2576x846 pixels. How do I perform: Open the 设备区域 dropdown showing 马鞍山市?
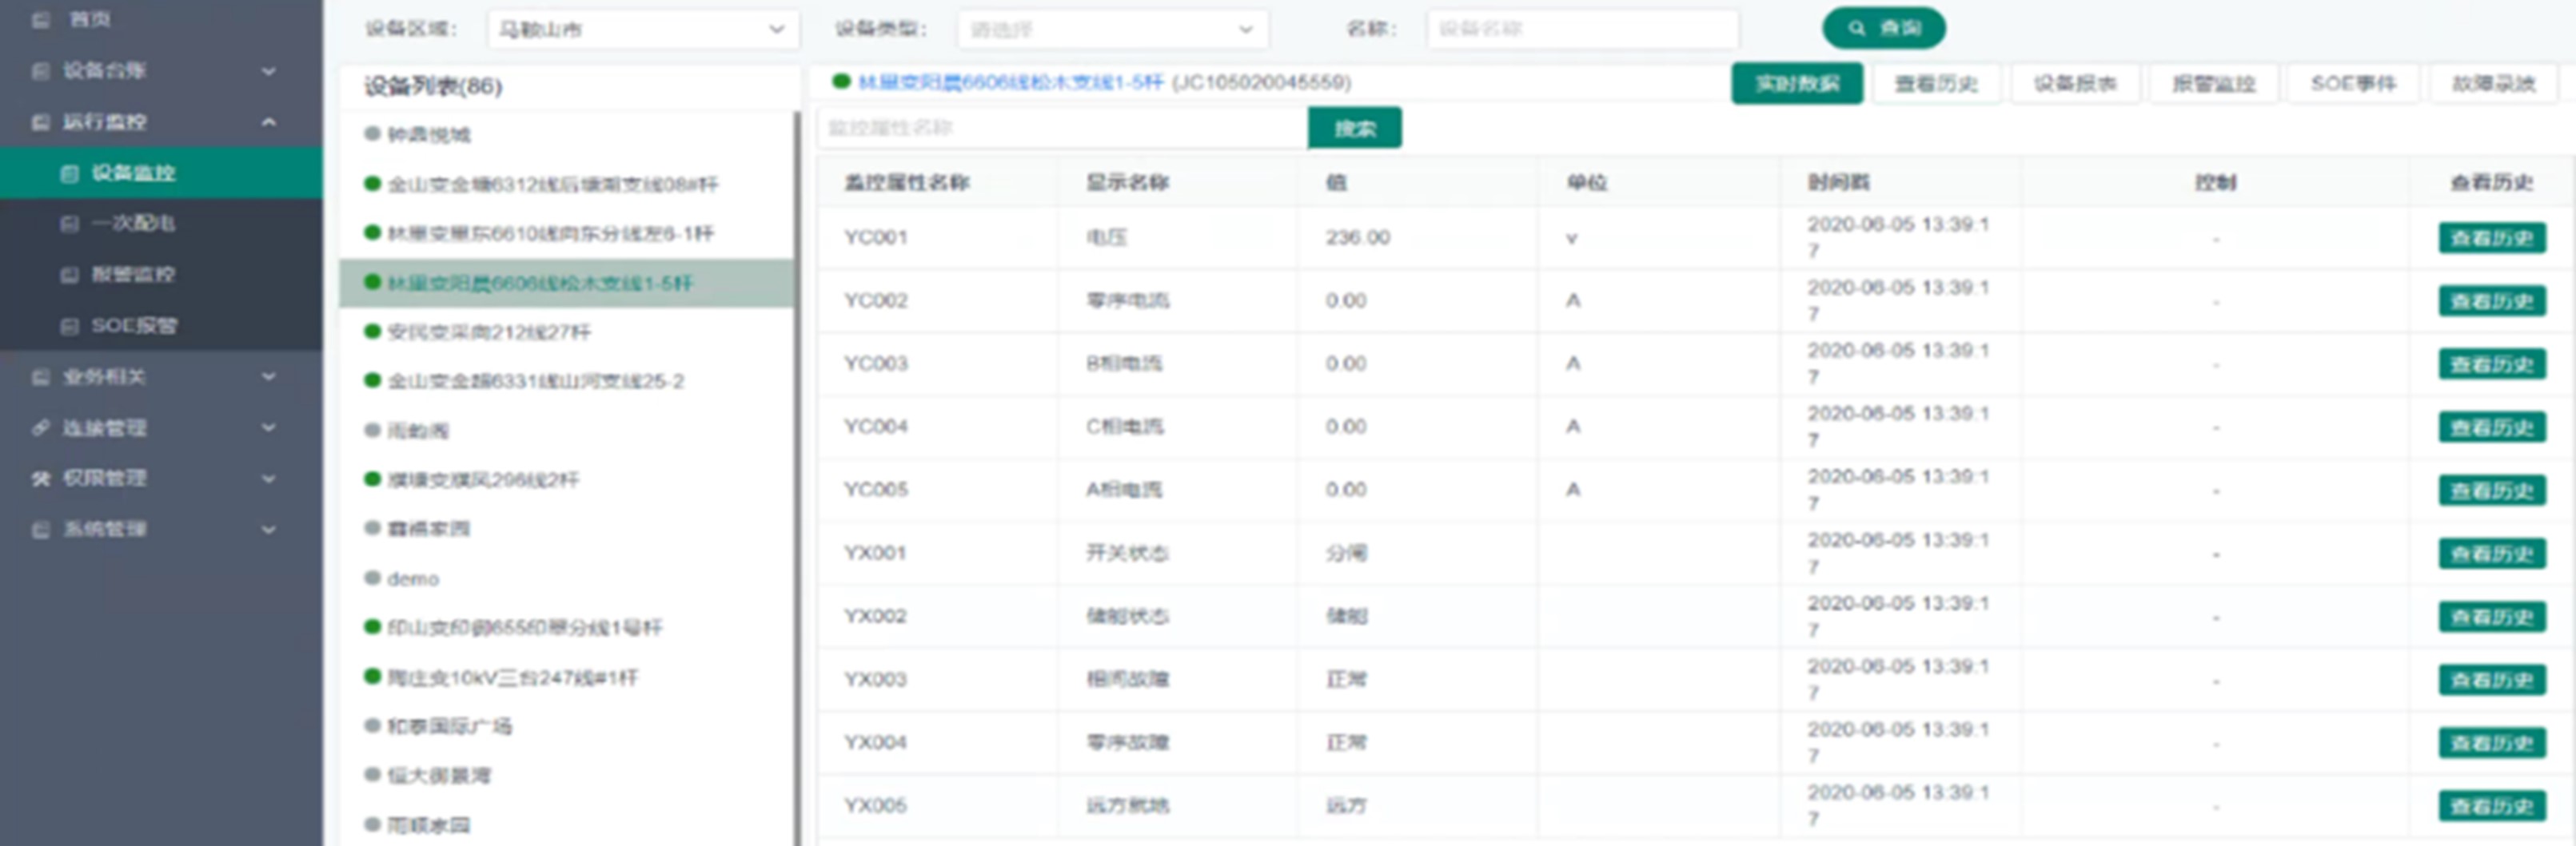point(643,29)
